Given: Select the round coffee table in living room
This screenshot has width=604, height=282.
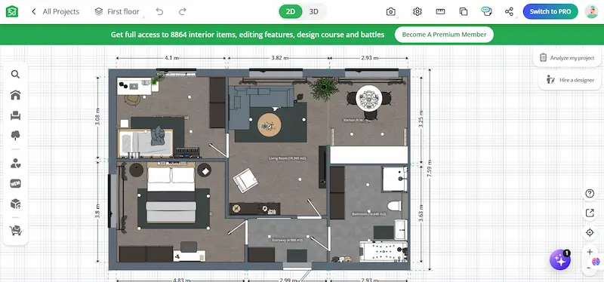Looking at the screenshot, I should 270,124.
